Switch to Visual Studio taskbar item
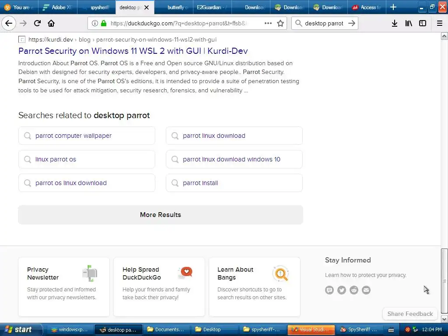The height and width of the screenshot is (336, 448). point(311,329)
